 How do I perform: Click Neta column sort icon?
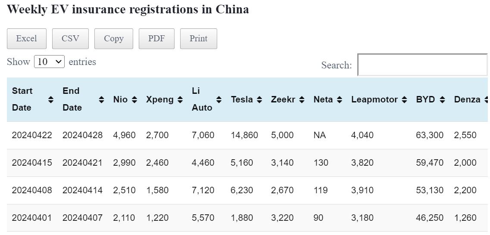click(x=340, y=99)
